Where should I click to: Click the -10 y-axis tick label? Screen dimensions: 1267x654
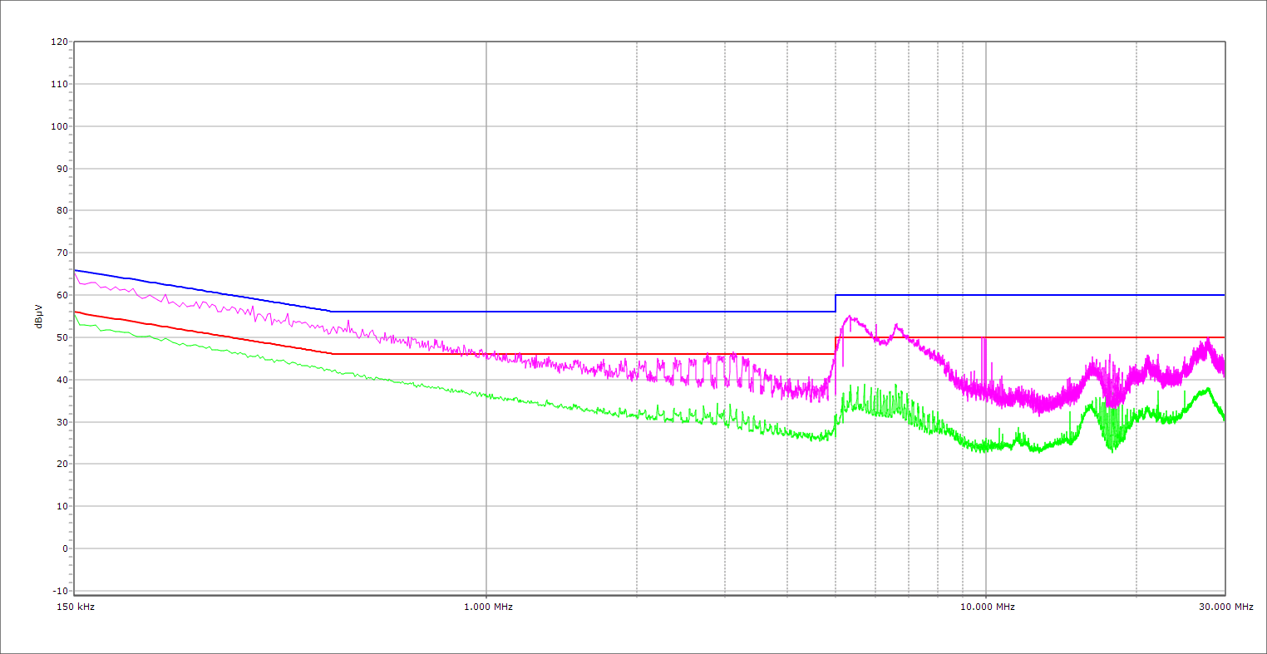point(59,591)
